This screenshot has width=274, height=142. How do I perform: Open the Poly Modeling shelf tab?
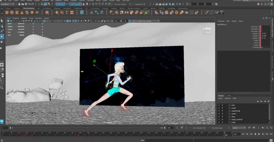tap(29, 8)
